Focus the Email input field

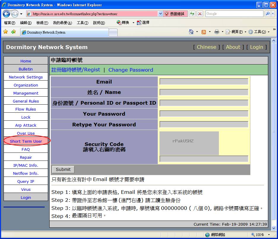point(204,81)
